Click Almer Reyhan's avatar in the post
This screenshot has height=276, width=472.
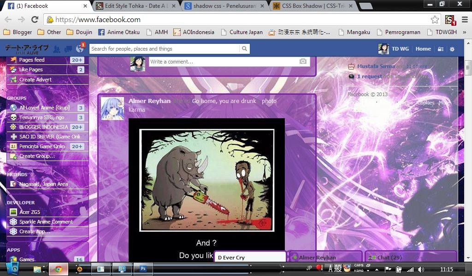click(112, 109)
